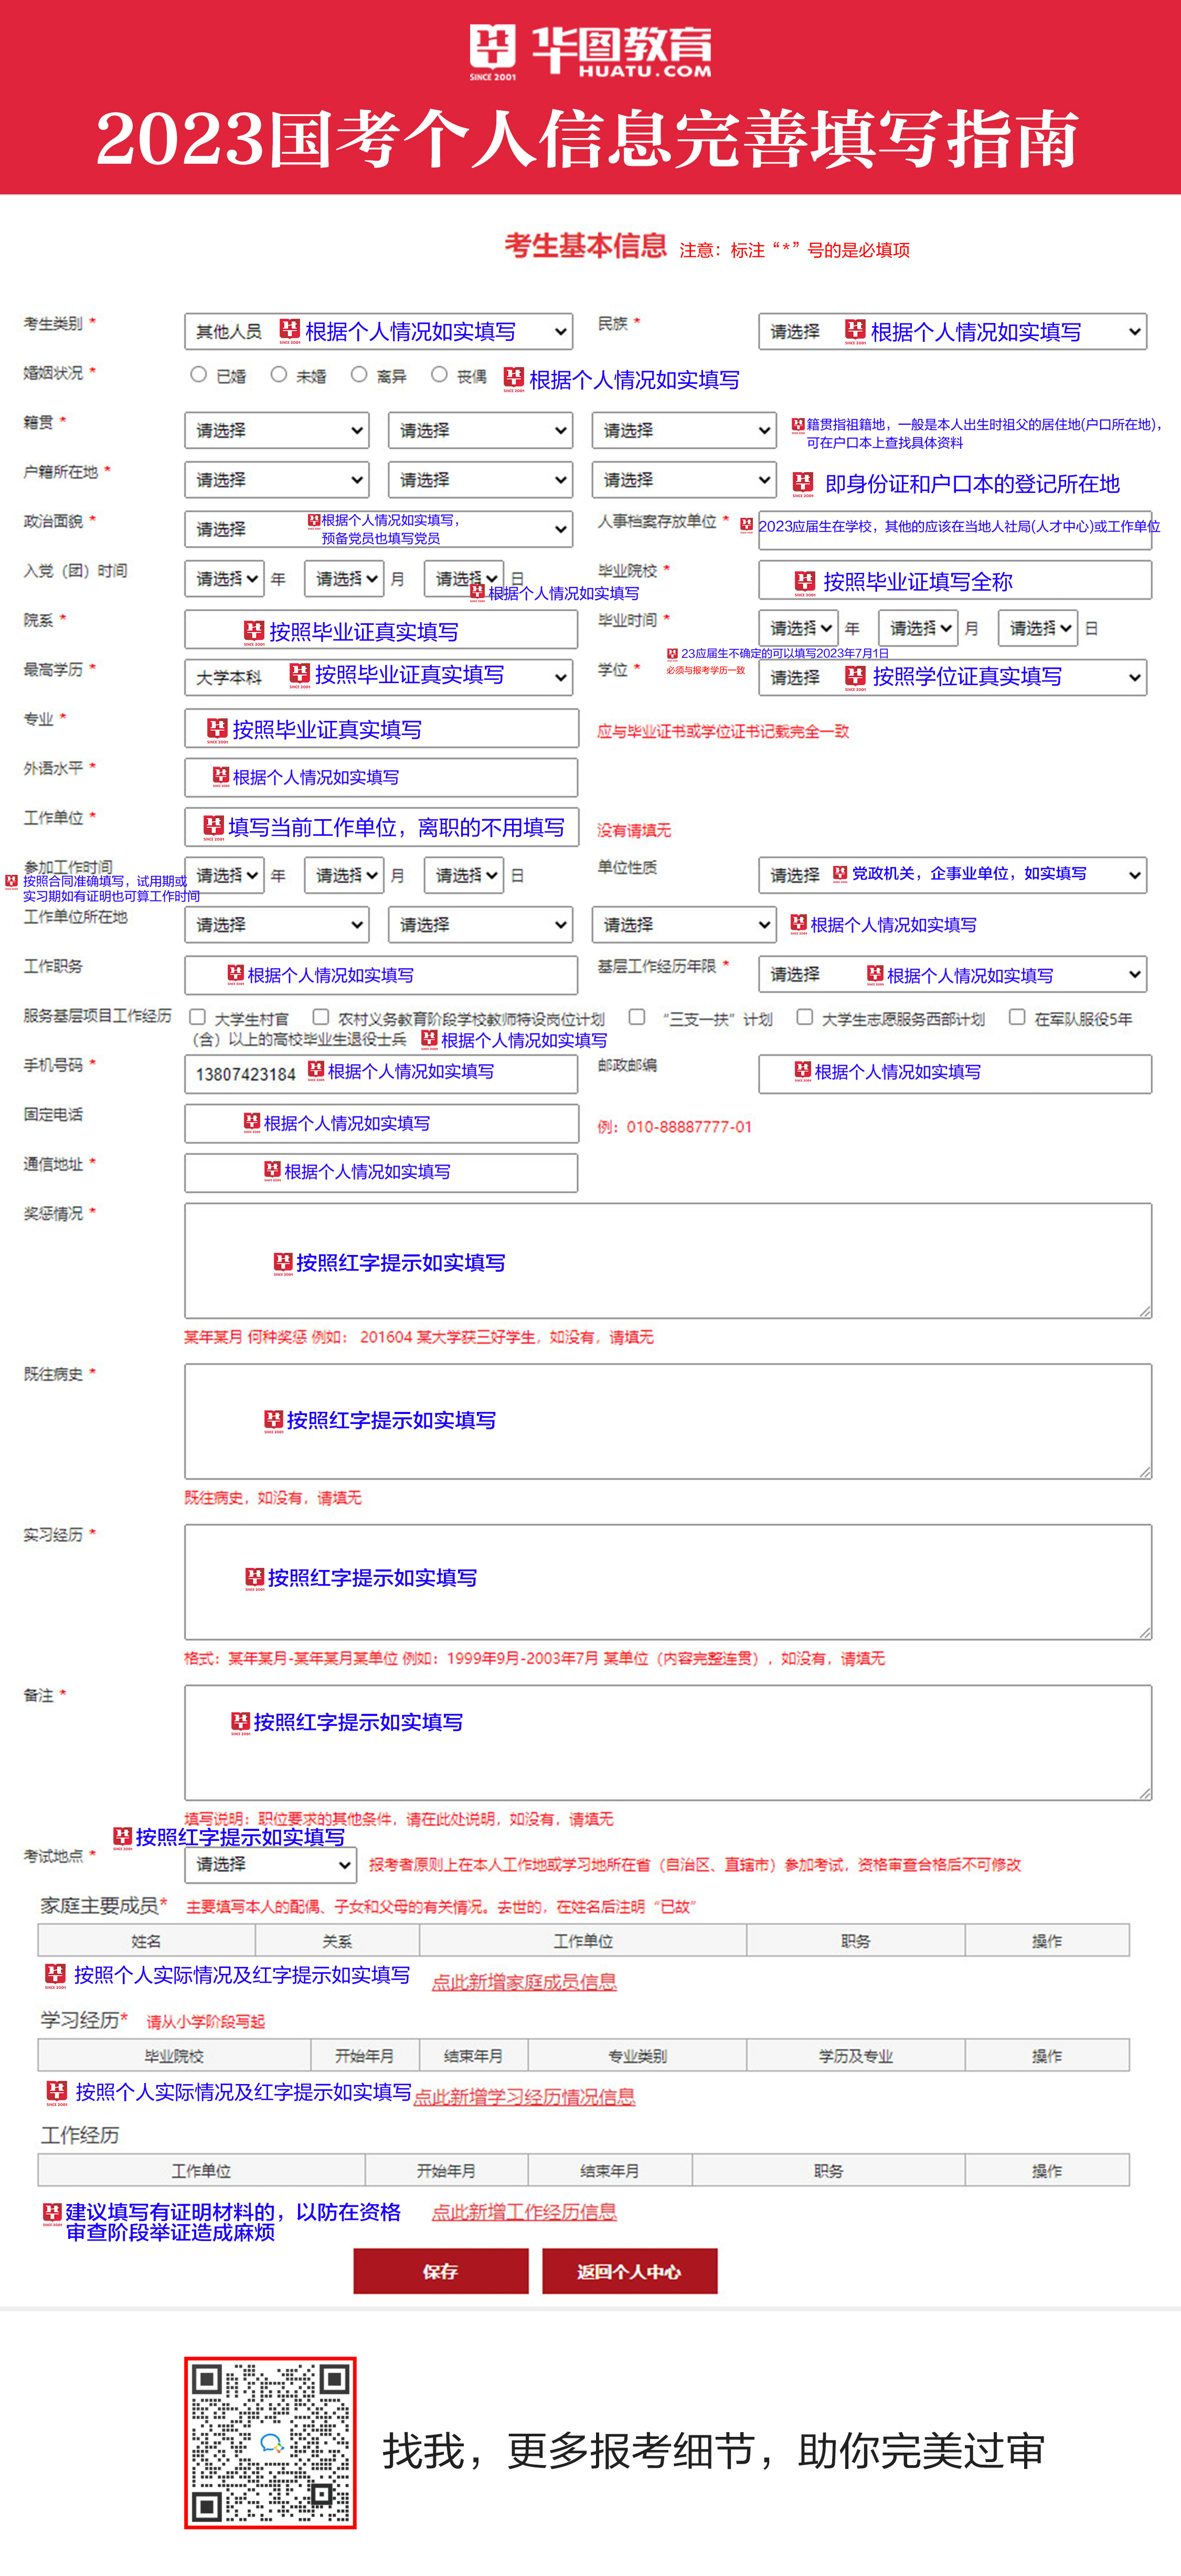
Task: Open the first 籍贯 province dropdown
Action: [277, 431]
